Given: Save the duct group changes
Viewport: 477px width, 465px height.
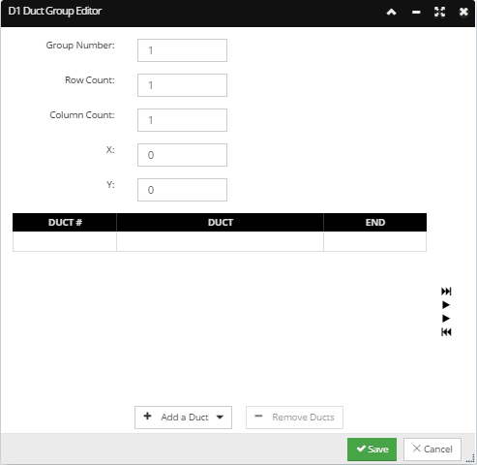Looking at the screenshot, I should pyautogui.click(x=372, y=449).
